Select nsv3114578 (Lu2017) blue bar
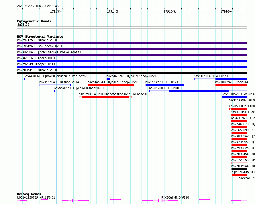This screenshot has width=255, height=204. point(165,85)
